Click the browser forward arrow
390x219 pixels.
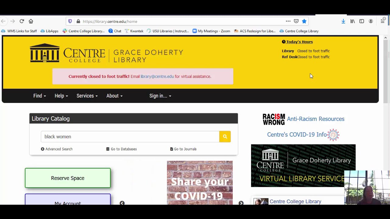tap(12, 21)
